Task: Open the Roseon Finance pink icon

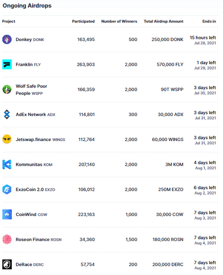Action: point(7,239)
